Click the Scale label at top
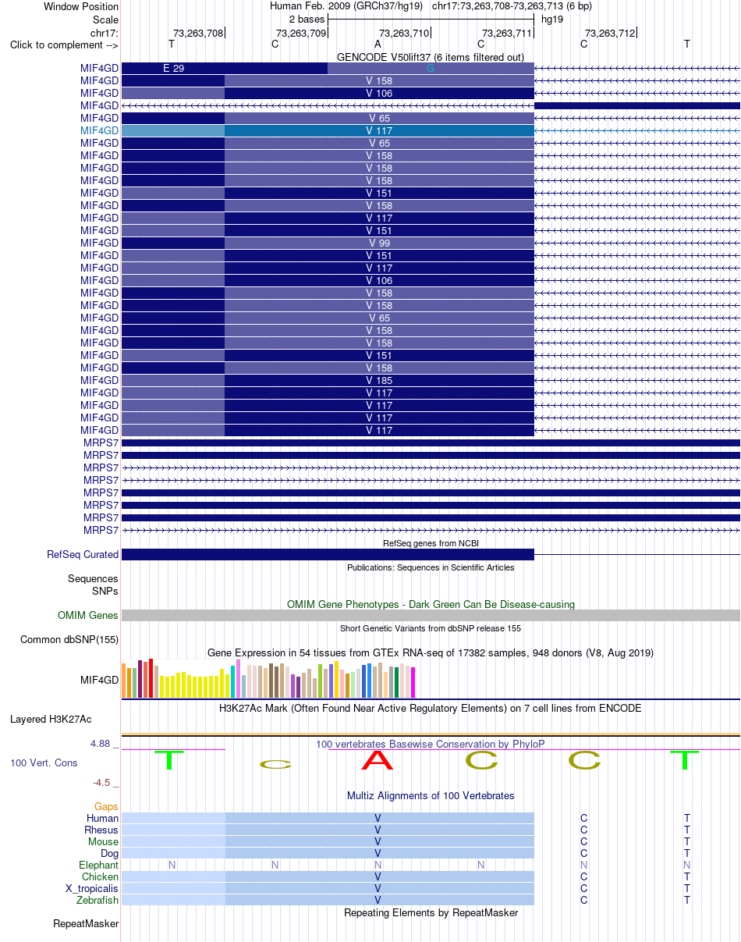The width and height of the screenshot is (741, 942). 105,19
